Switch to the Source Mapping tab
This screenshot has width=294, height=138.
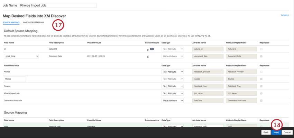pyautogui.click(x=11, y=22)
